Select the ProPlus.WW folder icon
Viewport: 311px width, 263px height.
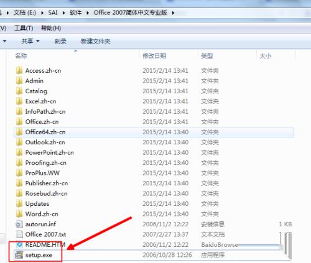19,173
